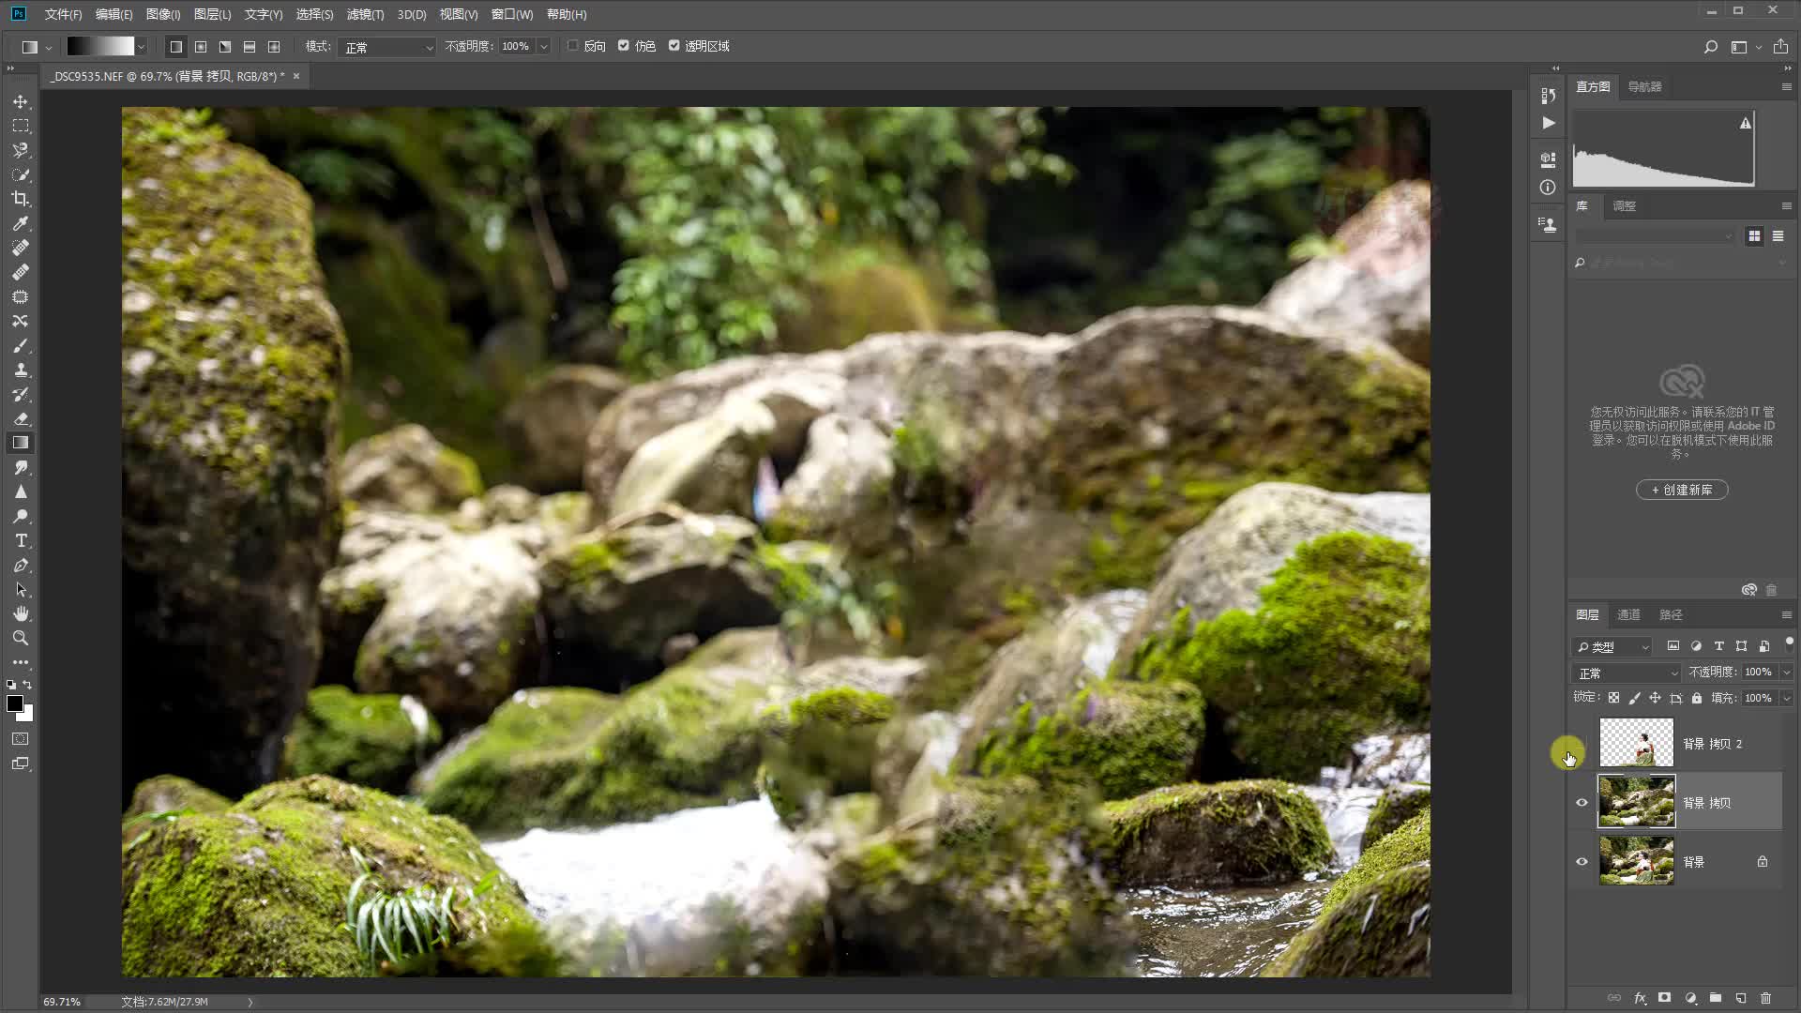Select the 背景 拷贝 2 layer thumbnail
Screen dimensions: 1801x1013
[1636, 743]
